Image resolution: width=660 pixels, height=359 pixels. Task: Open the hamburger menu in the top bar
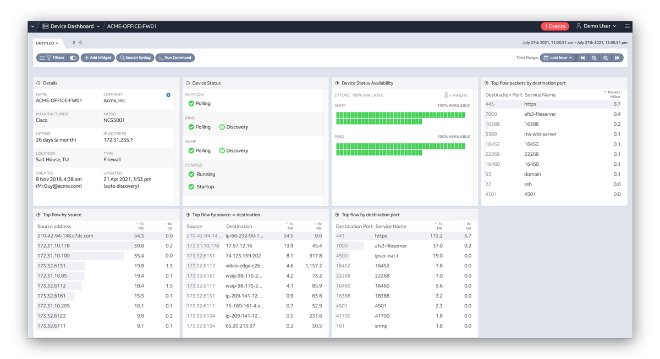click(x=627, y=26)
